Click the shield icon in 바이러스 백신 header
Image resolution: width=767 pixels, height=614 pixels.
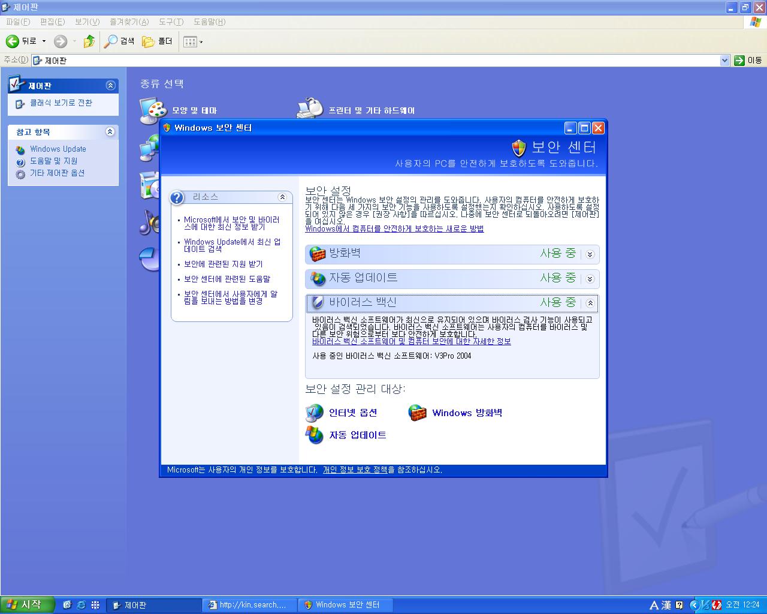(317, 303)
